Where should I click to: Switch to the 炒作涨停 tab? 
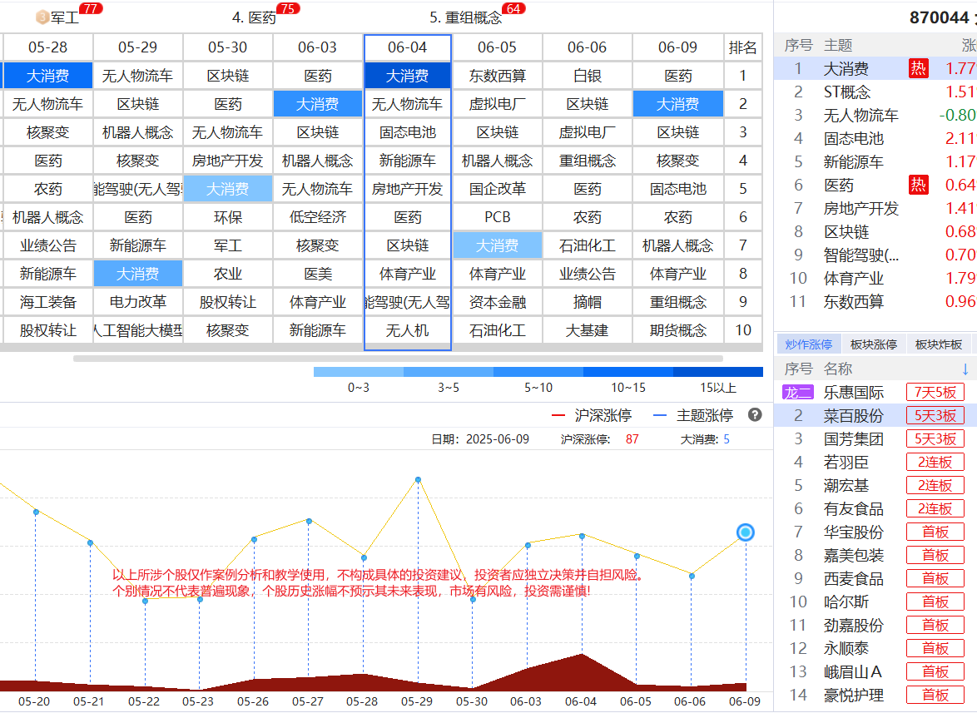click(x=809, y=344)
